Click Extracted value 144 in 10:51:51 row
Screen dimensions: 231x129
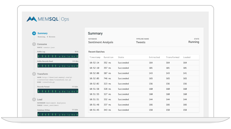[151, 99]
